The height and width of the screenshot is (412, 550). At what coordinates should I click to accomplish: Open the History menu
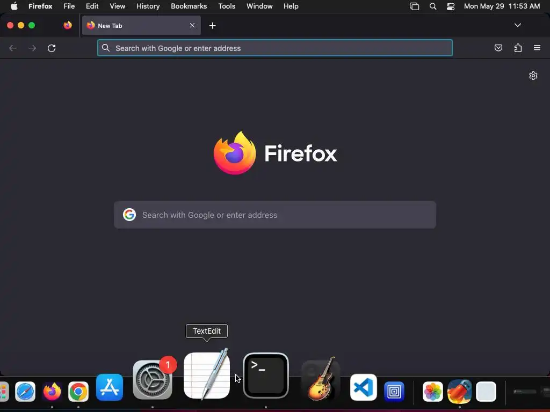point(148,6)
